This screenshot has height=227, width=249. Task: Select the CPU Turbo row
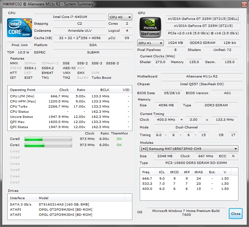70,106
